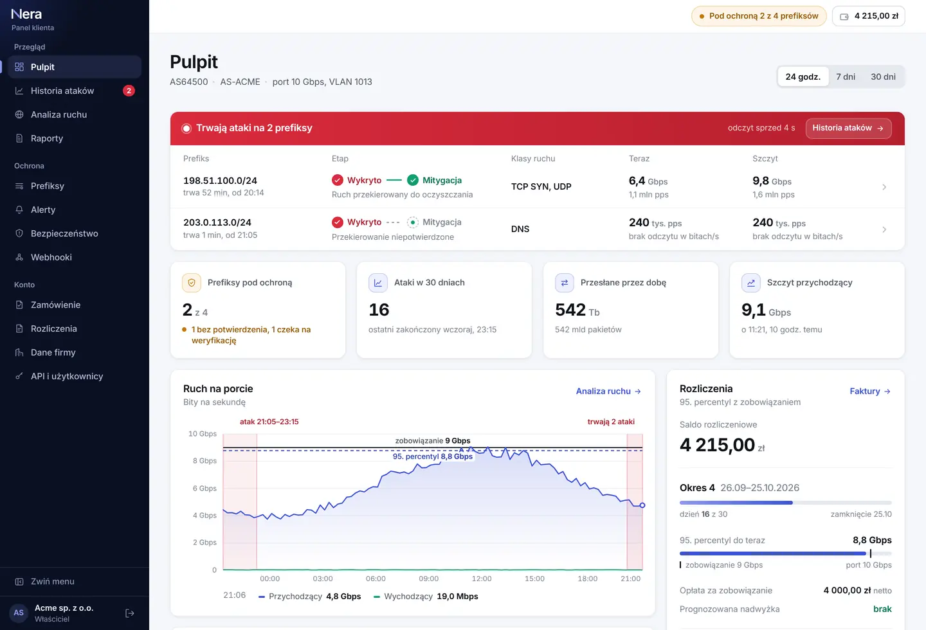The height and width of the screenshot is (630, 926).
Task: Click the Historia ataków button in alert banner
Action: (849, 128)
